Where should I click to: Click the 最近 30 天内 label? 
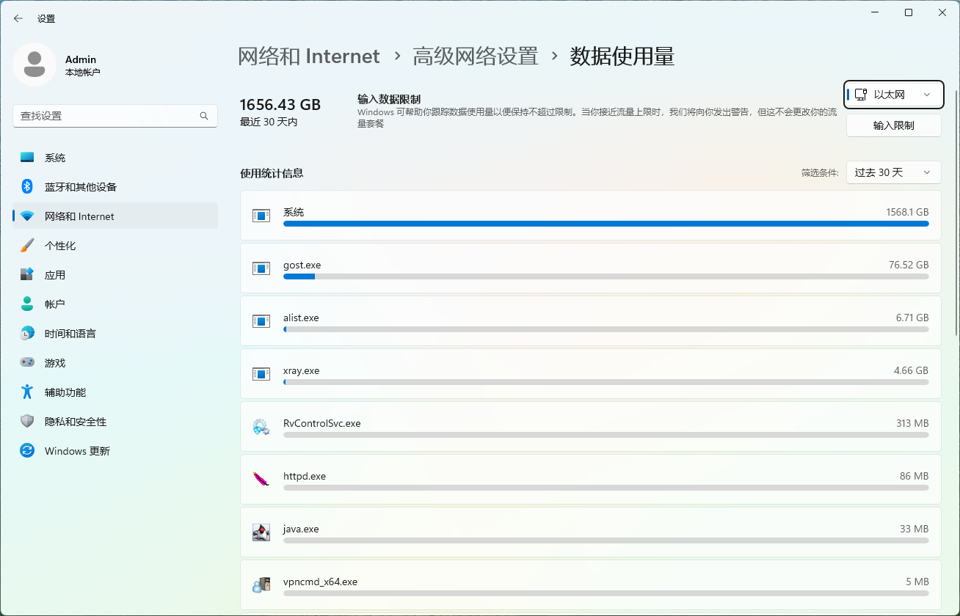[269, 122]
